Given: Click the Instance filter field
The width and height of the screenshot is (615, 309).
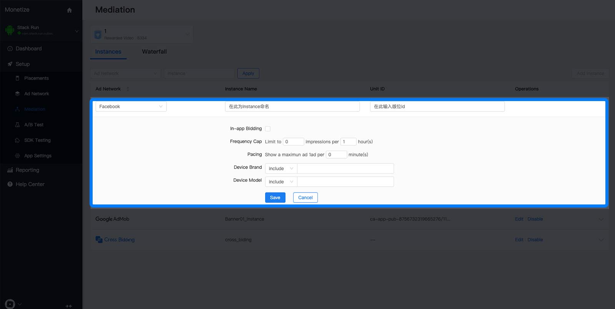Looking at the screenshot, I should pos(199,73).
